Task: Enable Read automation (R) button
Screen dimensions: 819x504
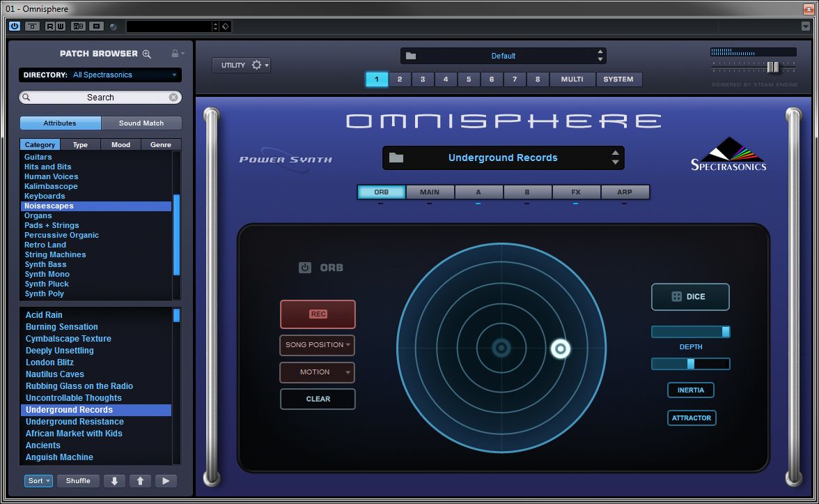Action: (49, 26)
